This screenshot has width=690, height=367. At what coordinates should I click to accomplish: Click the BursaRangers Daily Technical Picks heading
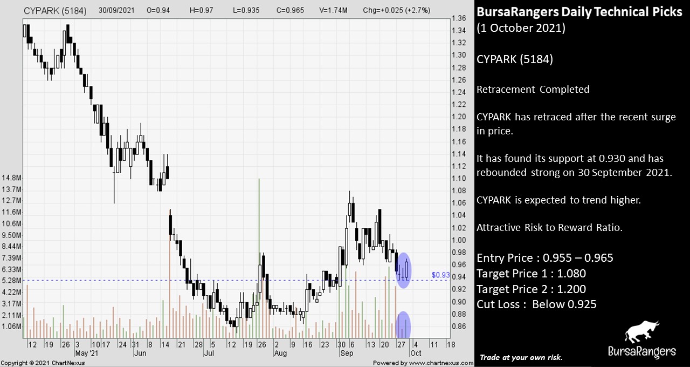click(x=579, y=13)
